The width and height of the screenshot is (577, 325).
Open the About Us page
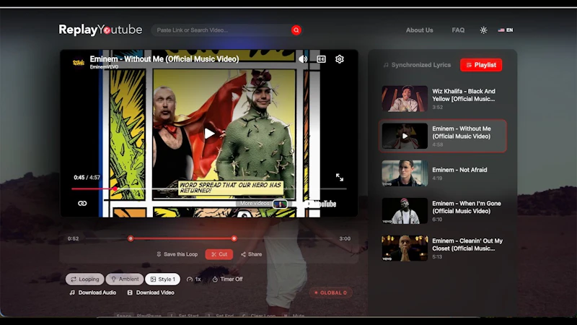point(419,30)
